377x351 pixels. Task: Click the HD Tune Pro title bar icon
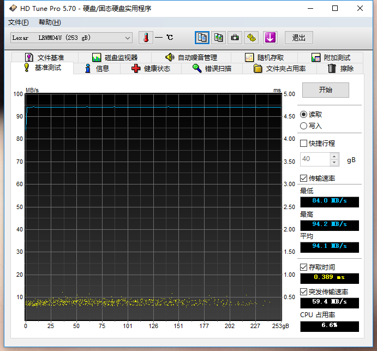[x=13, y=8]
